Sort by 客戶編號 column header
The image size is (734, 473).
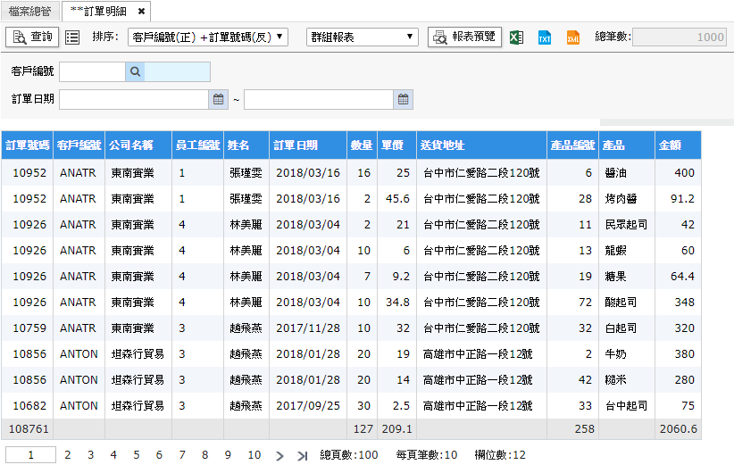(x=79, y=145)
